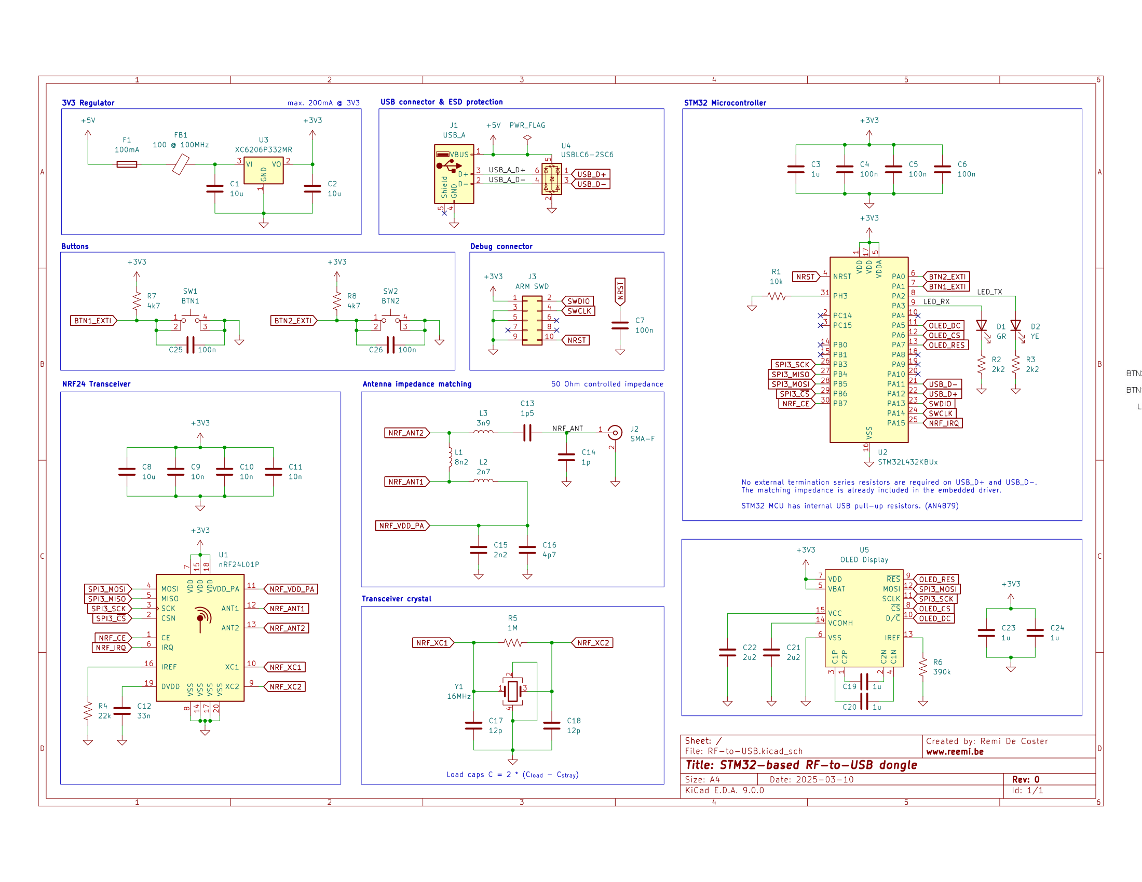The image size is (1142, 882).
Task: Click the F1 100mA fuse symbol
Action: (x=127, y=164)
